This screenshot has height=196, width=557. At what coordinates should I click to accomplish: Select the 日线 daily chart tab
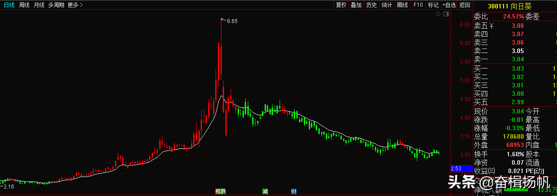pyautogui.click(x=9, y=5)
